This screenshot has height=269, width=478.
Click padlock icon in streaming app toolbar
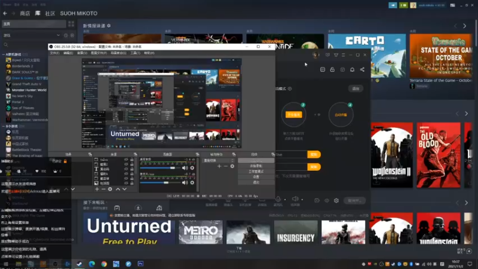pyautogui.click(x=332, y=69)
